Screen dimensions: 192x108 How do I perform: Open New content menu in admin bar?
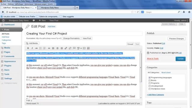(42, 20)
